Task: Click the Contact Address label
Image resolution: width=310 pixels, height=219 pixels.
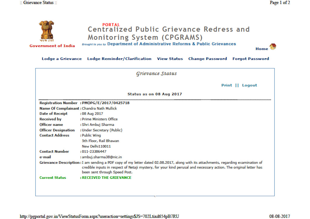Action: [54, 135]
